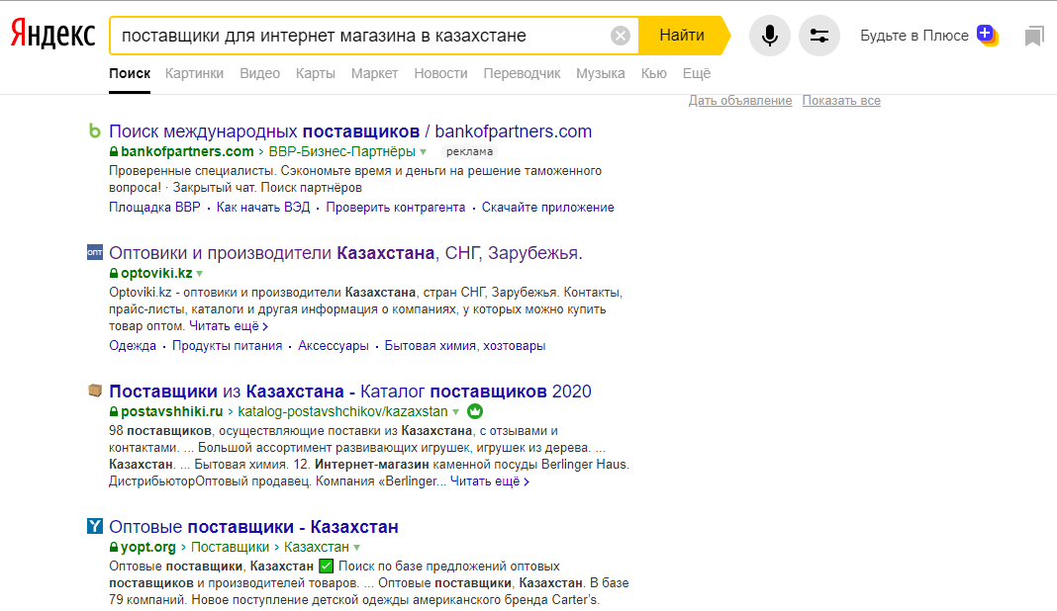The image size is (1057, 611).
Task: Open the Бытовая химия, хозтовары sitelink
Action: tap(465, 346)
